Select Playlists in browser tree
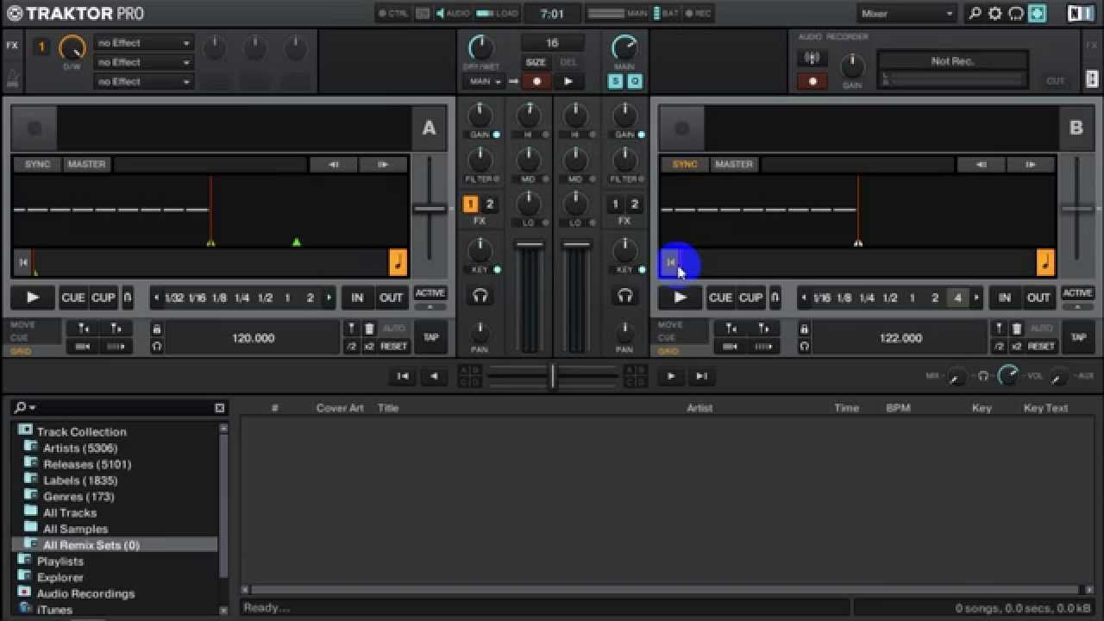 point(60,561)
